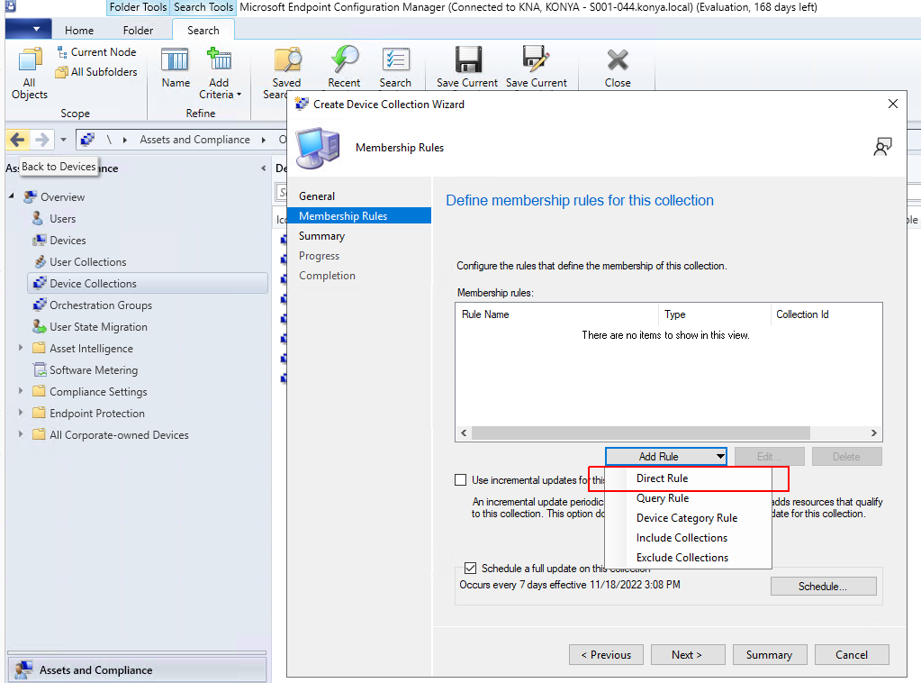
Task: Select the All Subfolders scope option
Action: [96, 72]
